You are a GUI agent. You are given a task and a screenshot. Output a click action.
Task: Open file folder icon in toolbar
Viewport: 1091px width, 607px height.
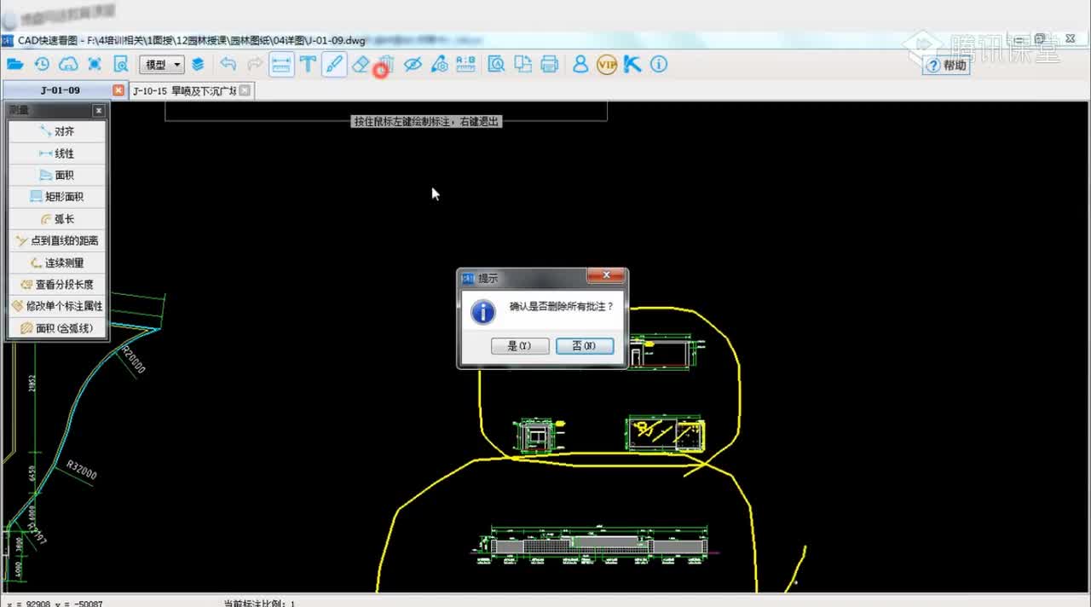pos(15,64)
